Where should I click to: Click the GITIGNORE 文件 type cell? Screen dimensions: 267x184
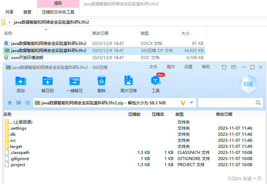194,159
